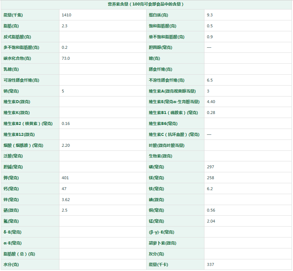293x271 pixels.
Task: Click the zinc value 3.62
Action: click(x=66, y=200)
